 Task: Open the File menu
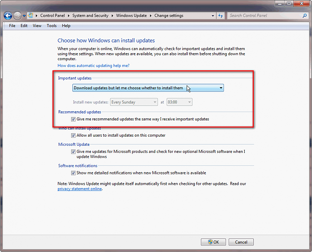tap(12, 26)
